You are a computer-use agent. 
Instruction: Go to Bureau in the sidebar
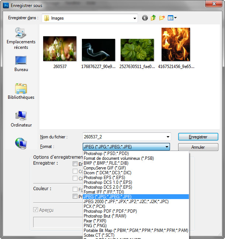pos(21,64)
